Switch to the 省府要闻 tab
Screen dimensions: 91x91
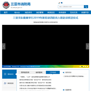click(x=39, y=72)
